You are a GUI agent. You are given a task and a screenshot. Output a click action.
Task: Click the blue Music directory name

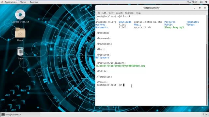tap(137, 25)
